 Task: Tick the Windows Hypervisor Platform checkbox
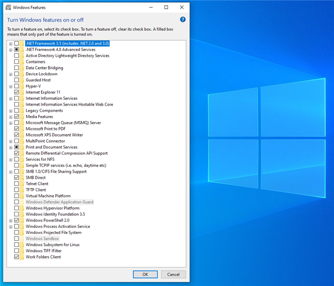[16, 208]
